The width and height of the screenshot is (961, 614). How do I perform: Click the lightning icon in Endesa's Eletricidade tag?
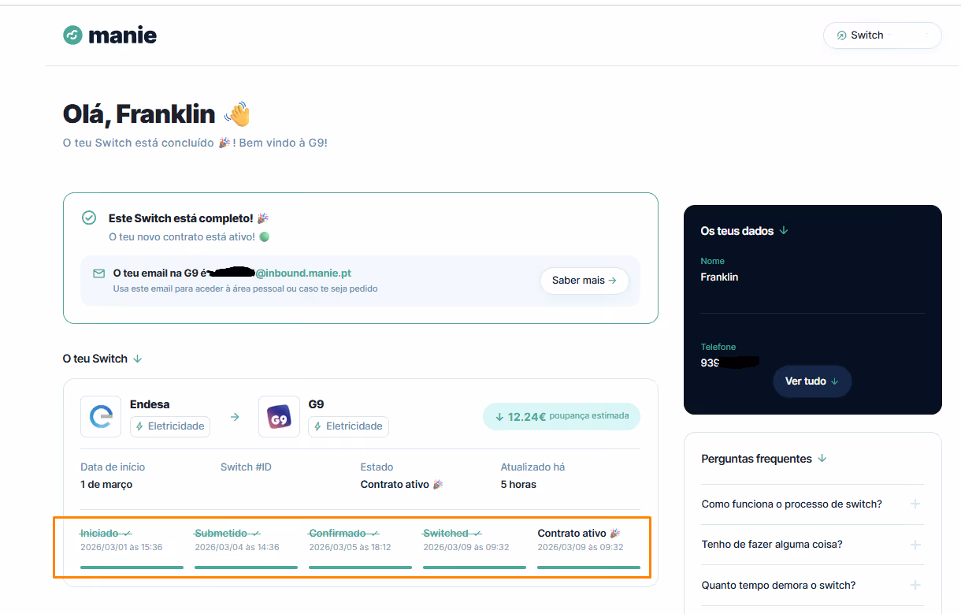coord(140,426)
